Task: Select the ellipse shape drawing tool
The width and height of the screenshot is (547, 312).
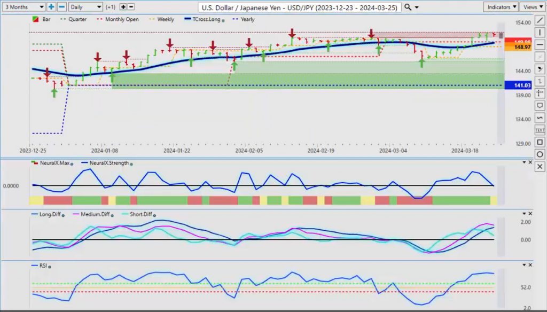Action: [540, 154]
